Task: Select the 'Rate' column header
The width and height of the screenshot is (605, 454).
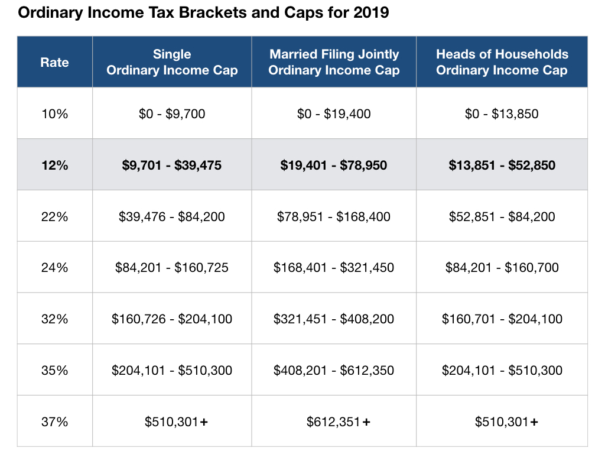Action: [x=54, y=63]
